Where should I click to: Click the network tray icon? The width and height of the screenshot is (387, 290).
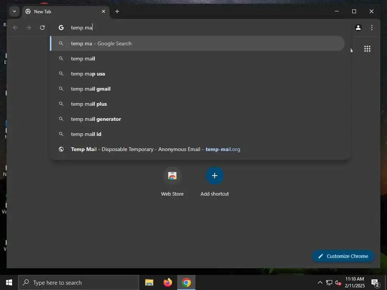point(329,282)
